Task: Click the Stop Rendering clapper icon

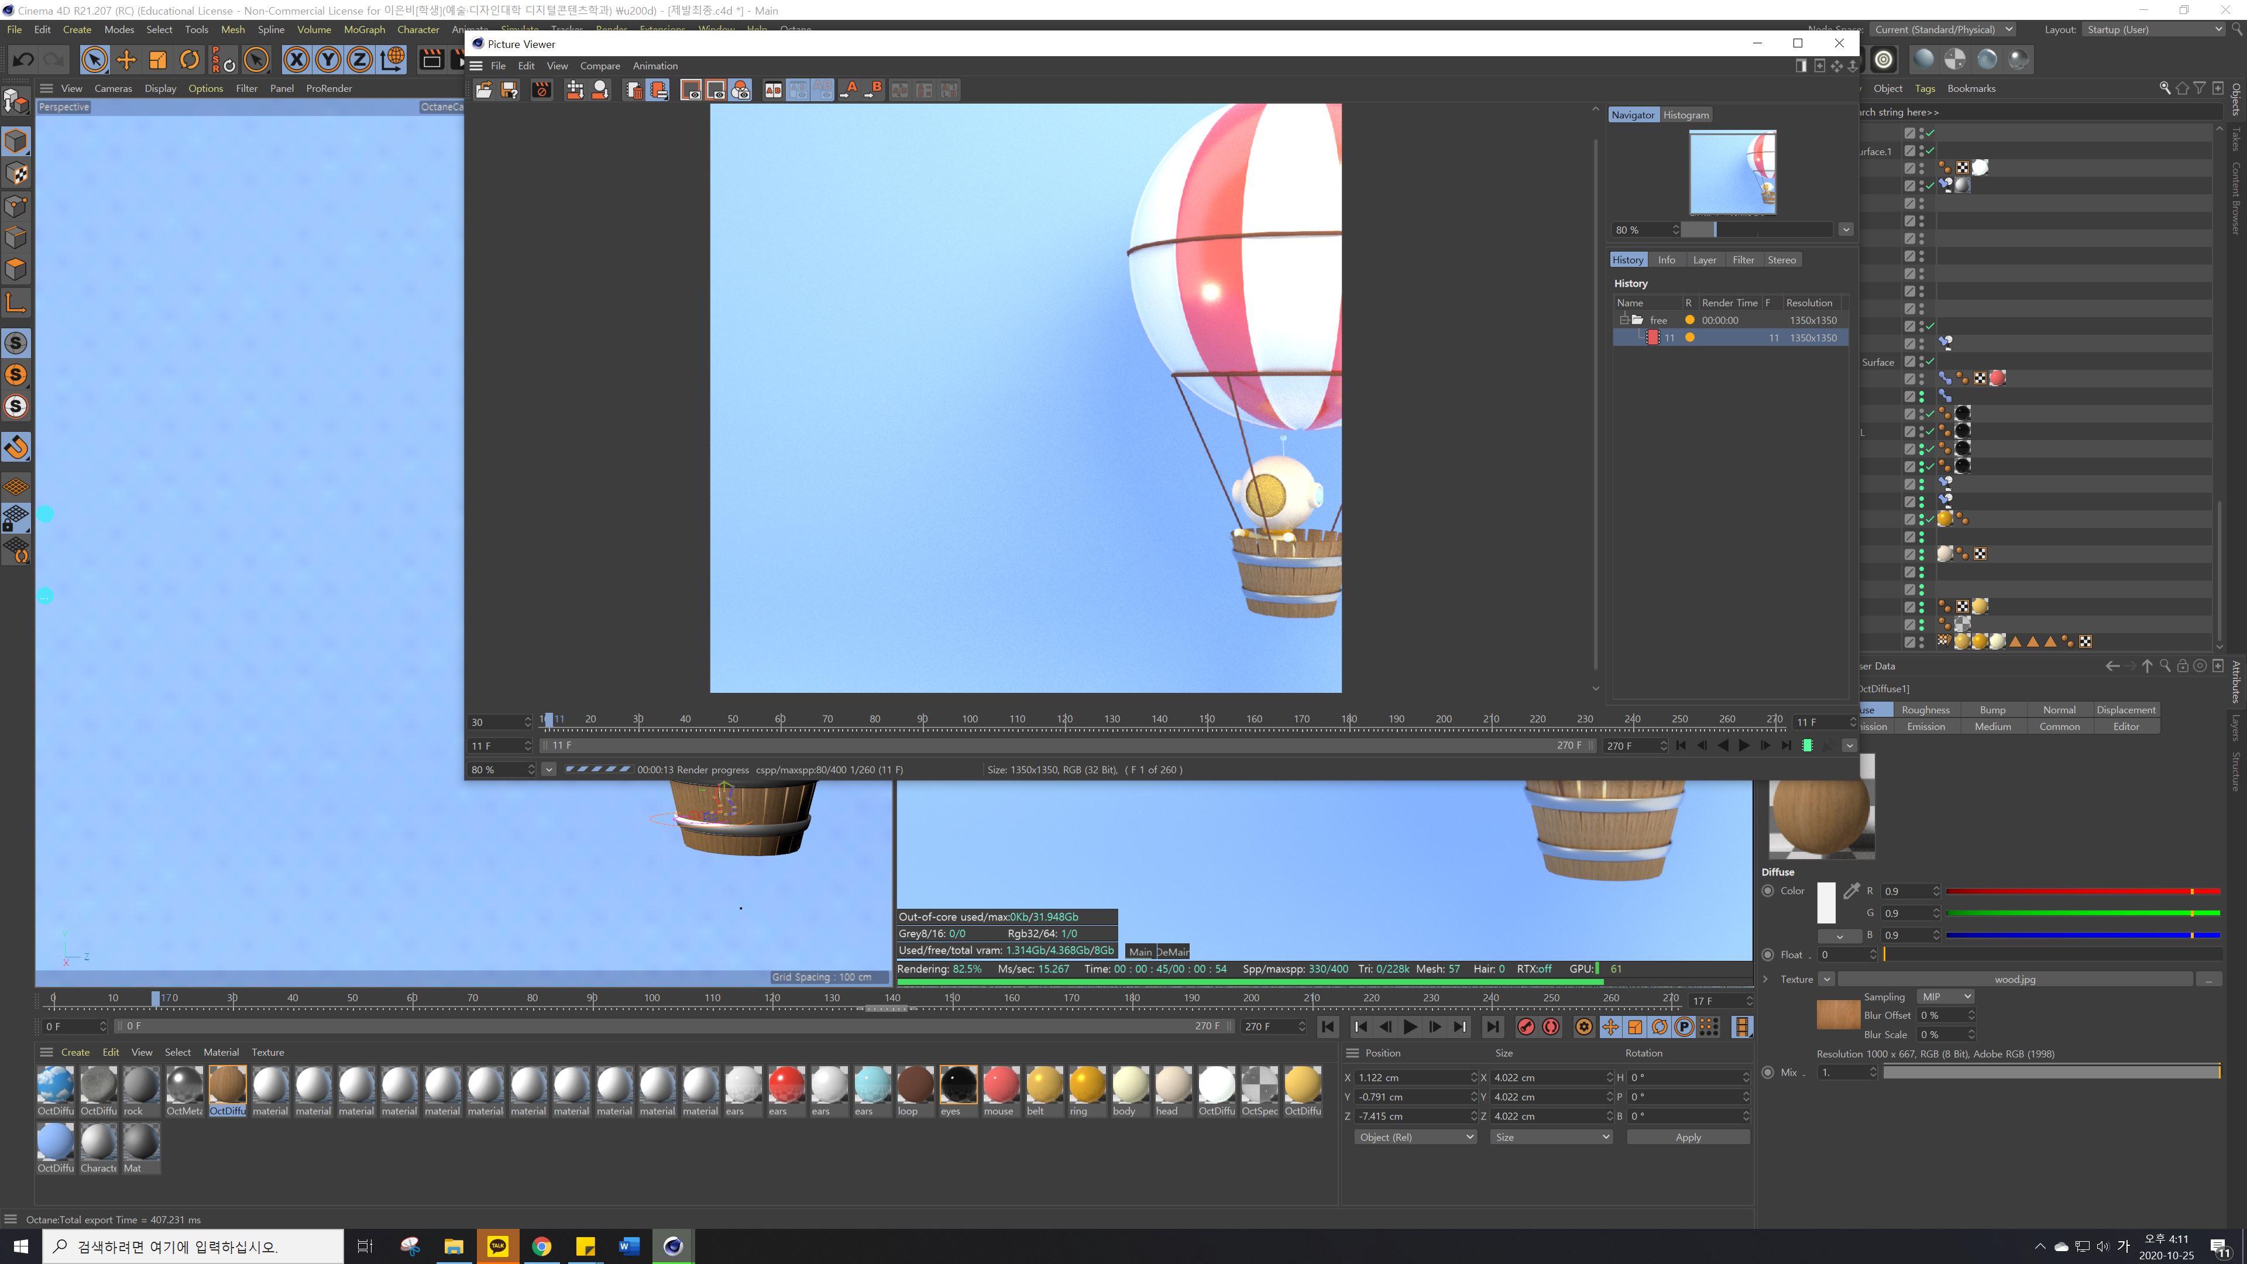Action: pos(542,90)
